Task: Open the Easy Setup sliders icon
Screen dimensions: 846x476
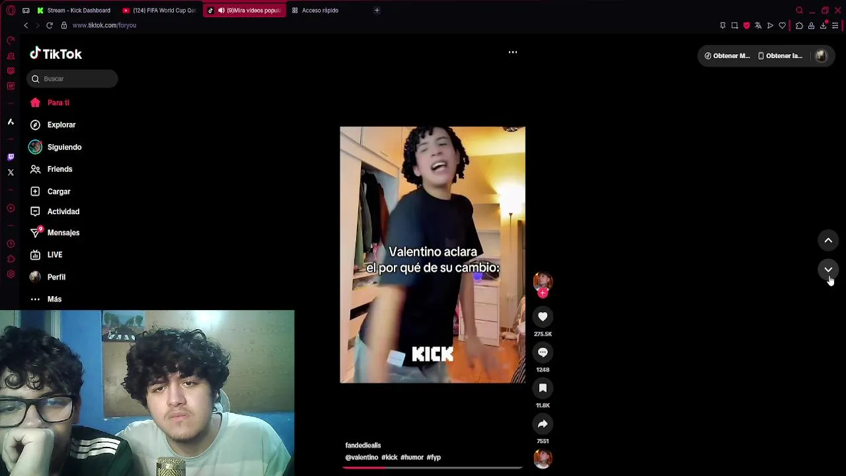Action: click(x=835, y=26)
